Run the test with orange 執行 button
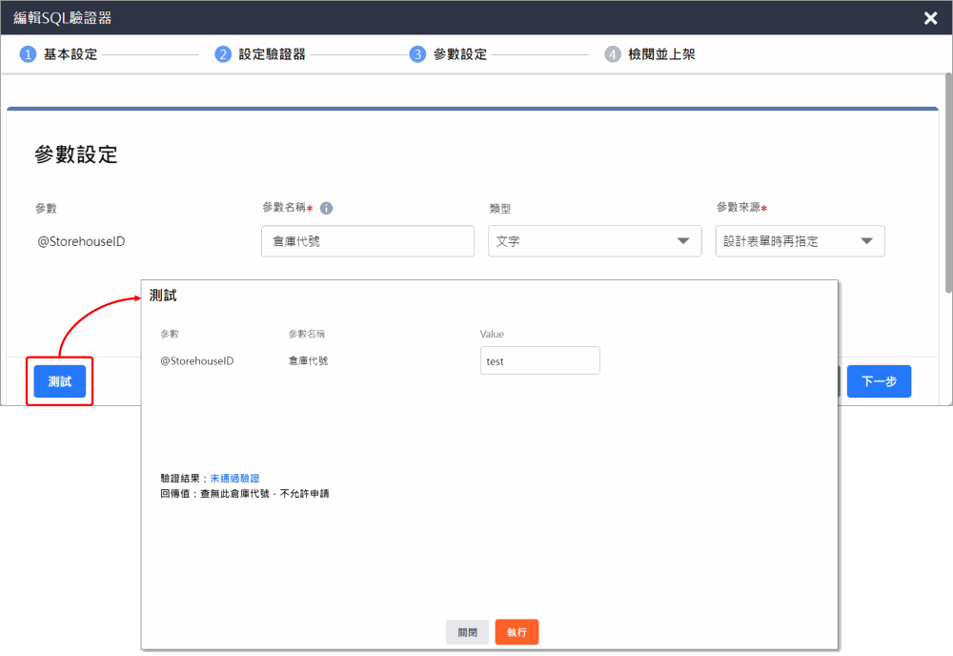 click(517, 632)
